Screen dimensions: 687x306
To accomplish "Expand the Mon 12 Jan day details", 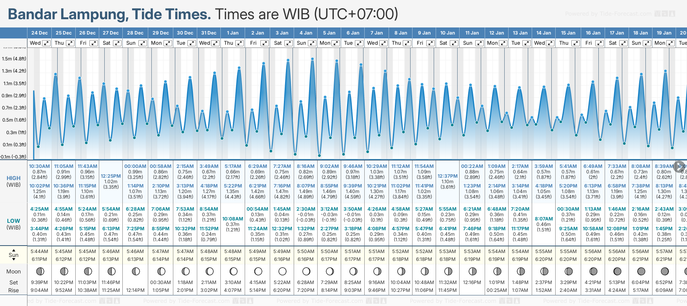I will [x=503, y=43].
